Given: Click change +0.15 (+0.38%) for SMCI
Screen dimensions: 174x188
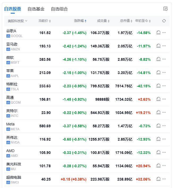Looking at the screenshot, I should (74, 179).
